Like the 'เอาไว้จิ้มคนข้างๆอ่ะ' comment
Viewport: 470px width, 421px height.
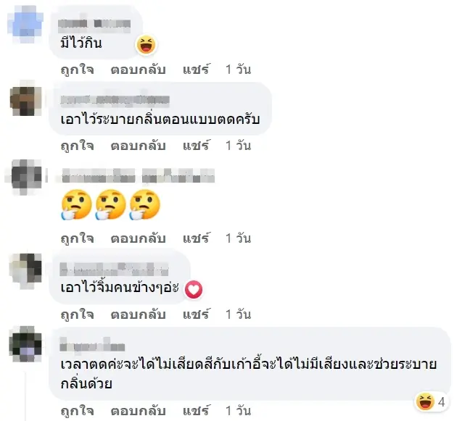78,314
